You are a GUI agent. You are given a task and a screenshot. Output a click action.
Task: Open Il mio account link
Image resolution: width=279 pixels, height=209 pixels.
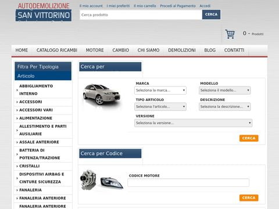tap(91, 6)
